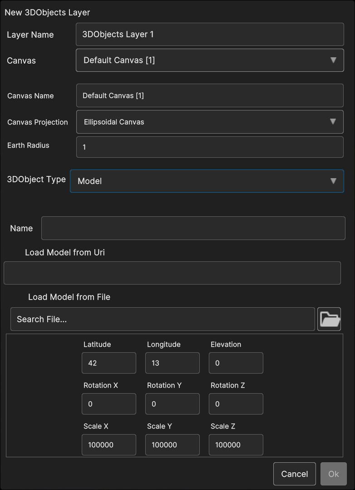Click the Scale Z input field
The image size is (355, 490).
click(236, 445)
